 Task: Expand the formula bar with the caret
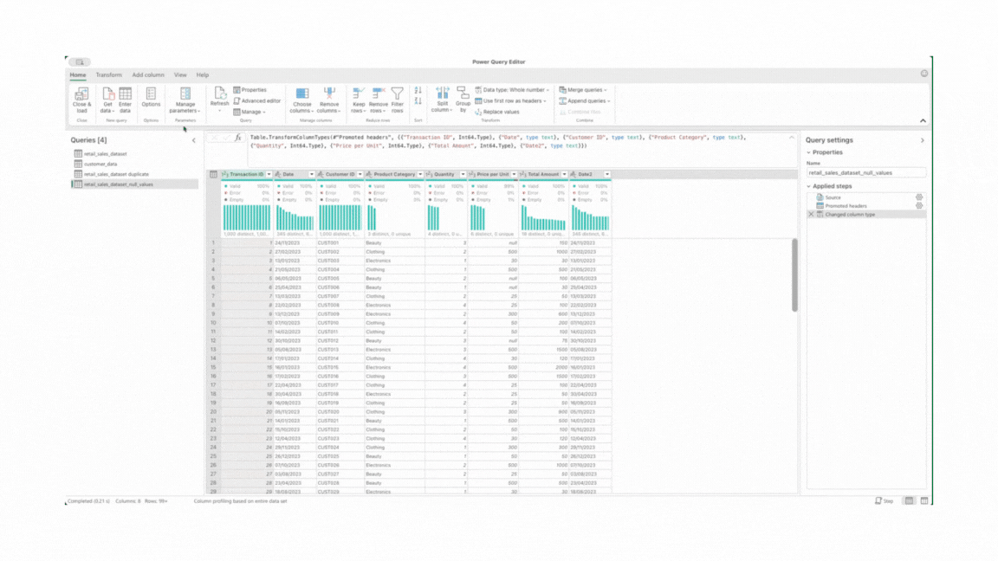tap(792, 138)
